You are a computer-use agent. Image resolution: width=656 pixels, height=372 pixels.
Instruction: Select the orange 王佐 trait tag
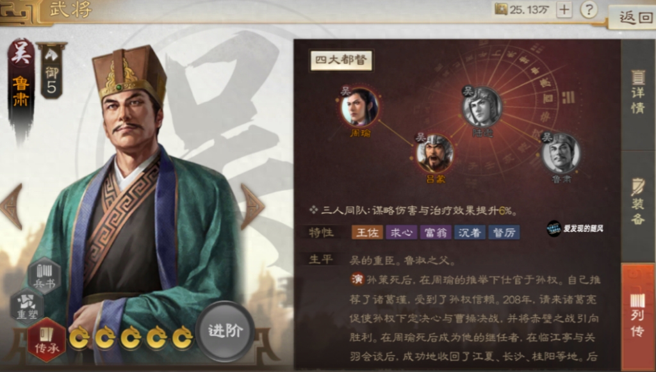coord(367,232)
